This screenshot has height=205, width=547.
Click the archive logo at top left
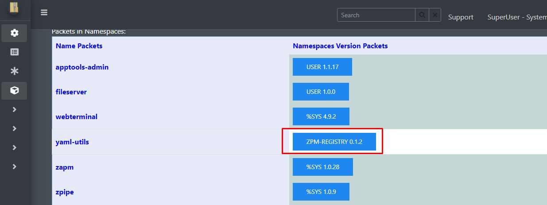[x=15, y=7]
